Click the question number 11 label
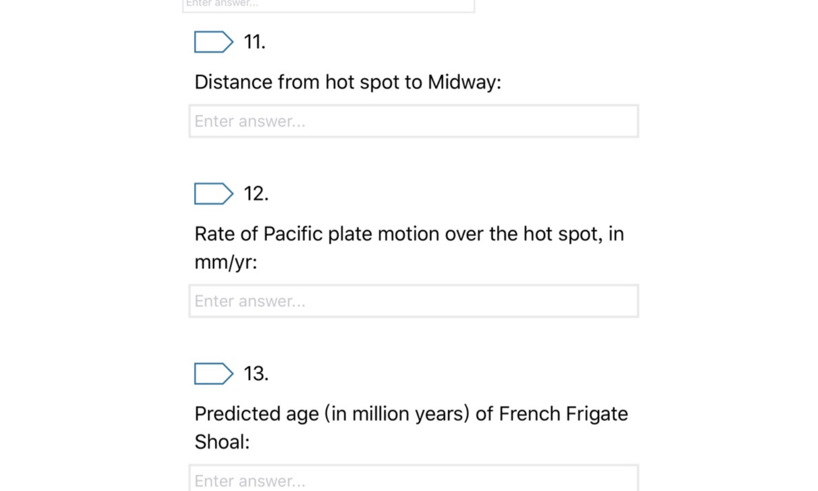Viewport: 818px width, 491px height. 254,42
